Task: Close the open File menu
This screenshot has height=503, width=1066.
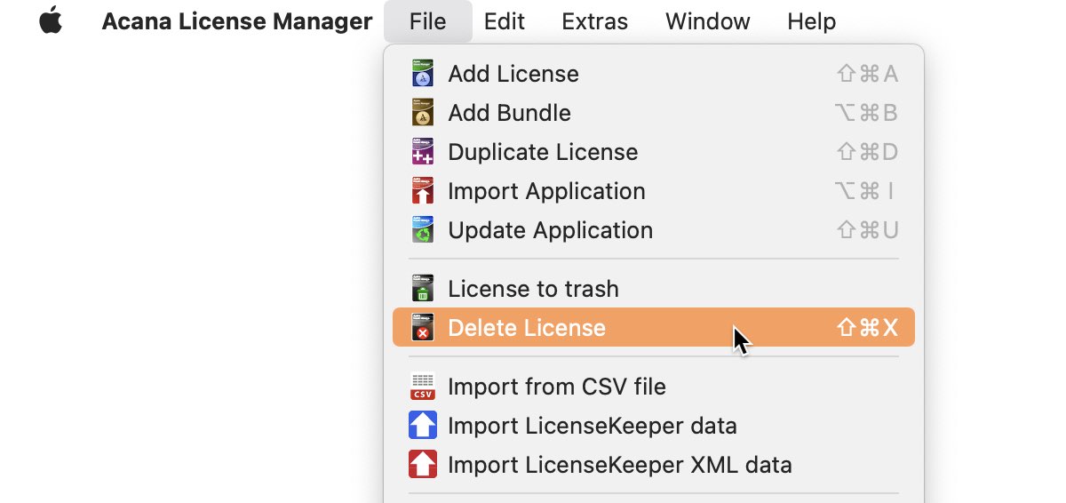Action: pyautogui.click(x=428, y=21)
